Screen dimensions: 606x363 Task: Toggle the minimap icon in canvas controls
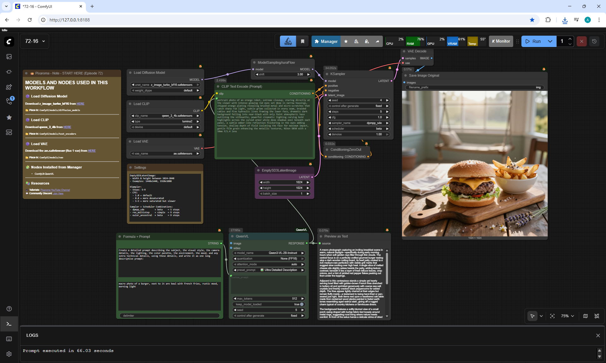click(585, 316)
